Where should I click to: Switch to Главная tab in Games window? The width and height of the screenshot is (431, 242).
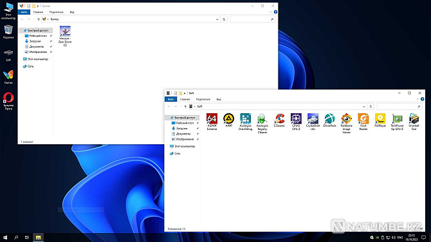coord(38,12)
